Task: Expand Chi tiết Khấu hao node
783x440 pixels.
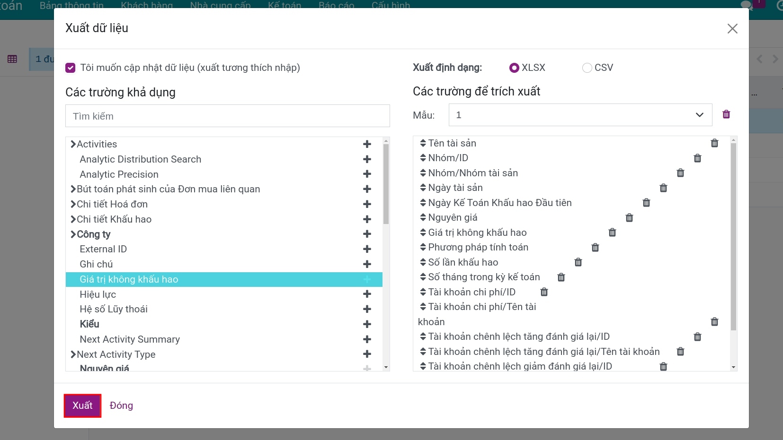Action: (x=73, y=219)
